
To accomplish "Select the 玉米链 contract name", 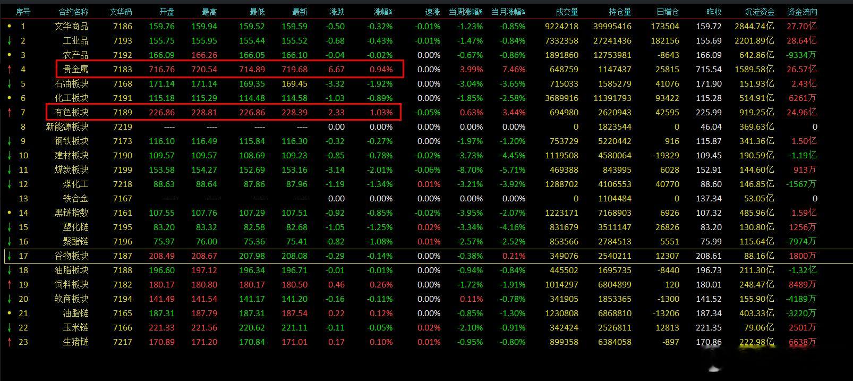I will pos(75,327).
